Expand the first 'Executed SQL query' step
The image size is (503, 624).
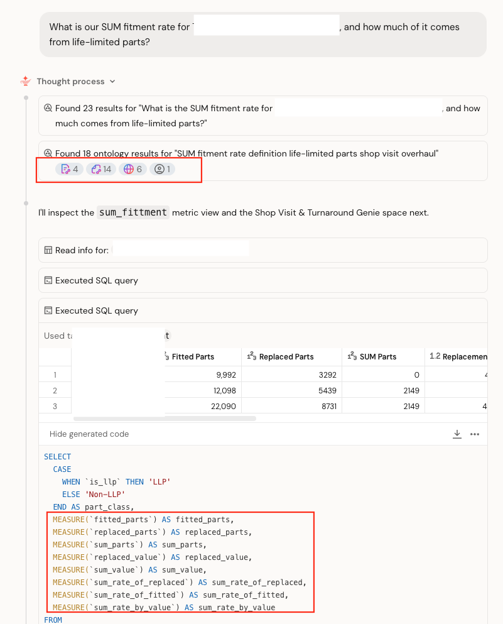pos(263,280)
